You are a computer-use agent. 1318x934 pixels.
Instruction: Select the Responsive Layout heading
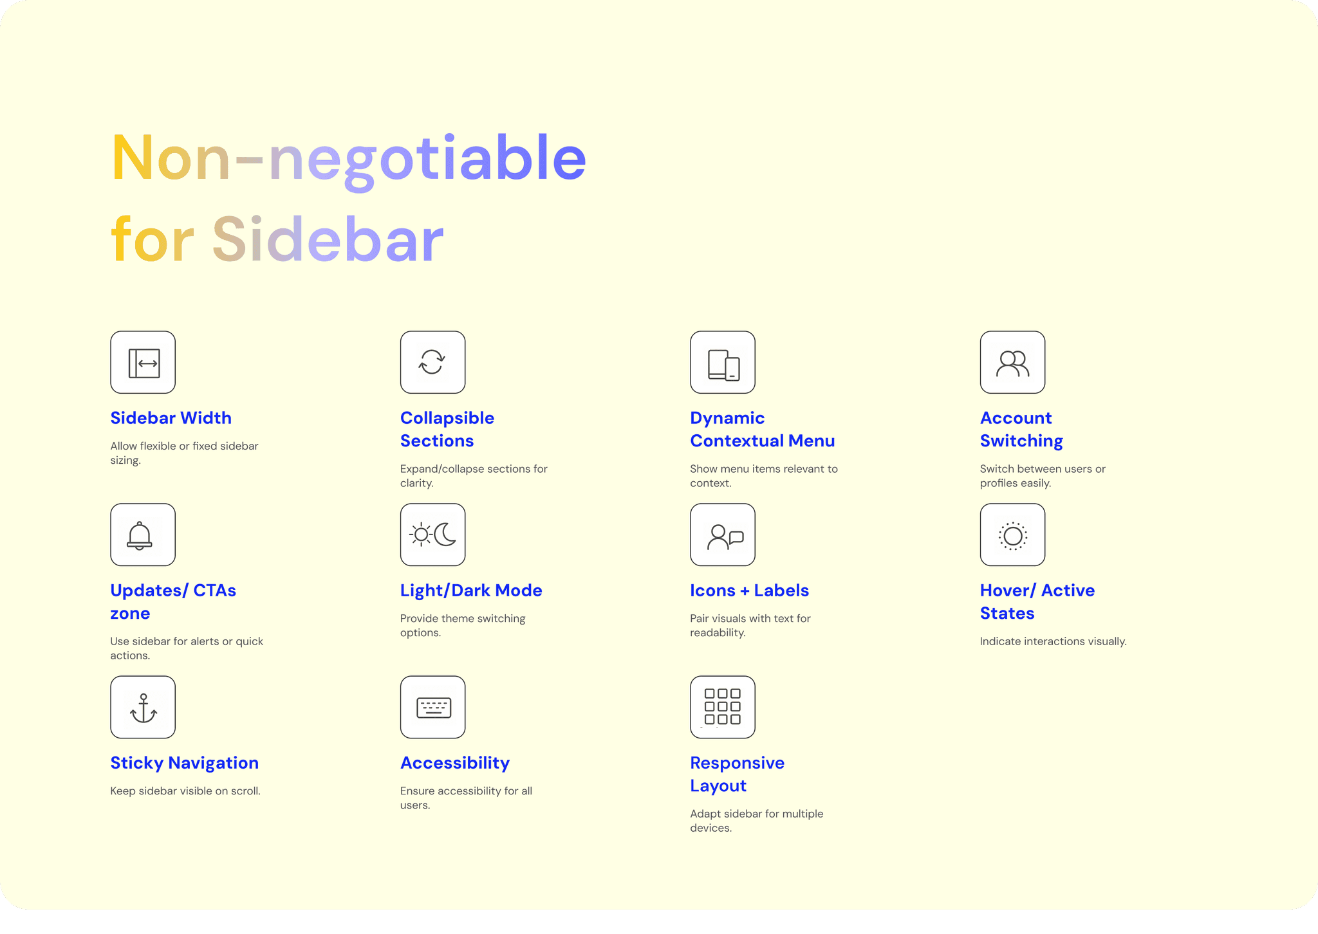[737, 774]
